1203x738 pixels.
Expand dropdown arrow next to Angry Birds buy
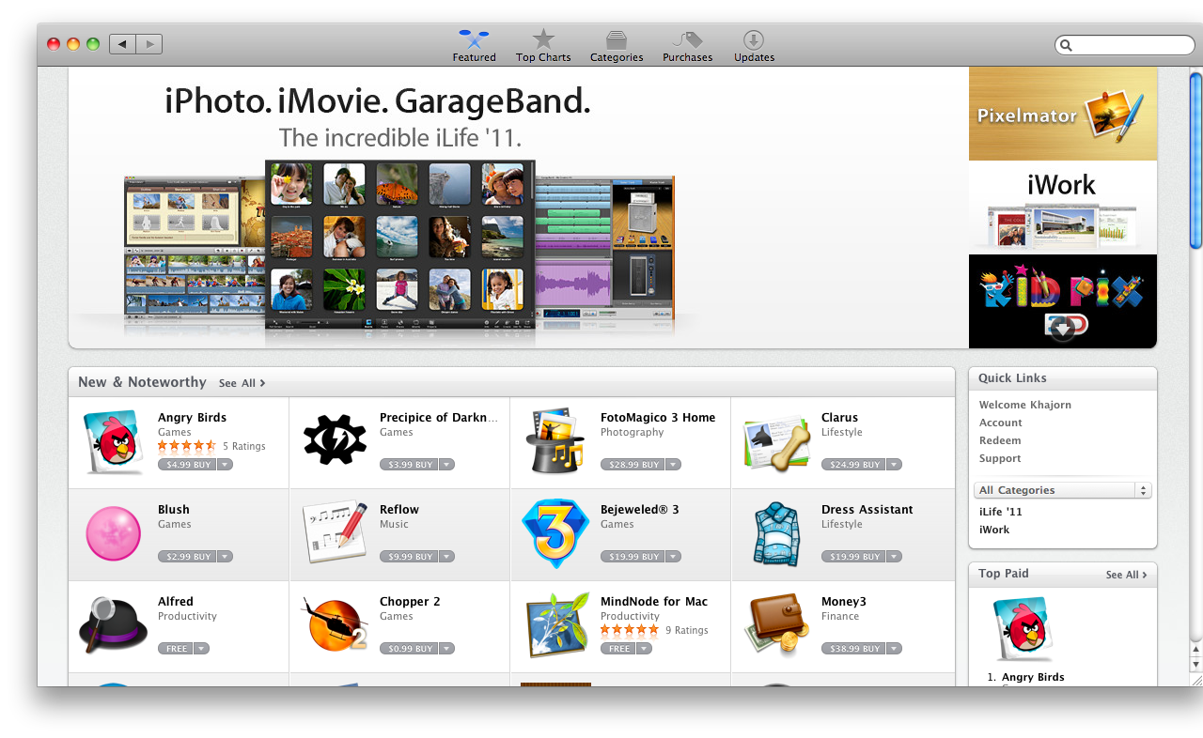(226, 465)
